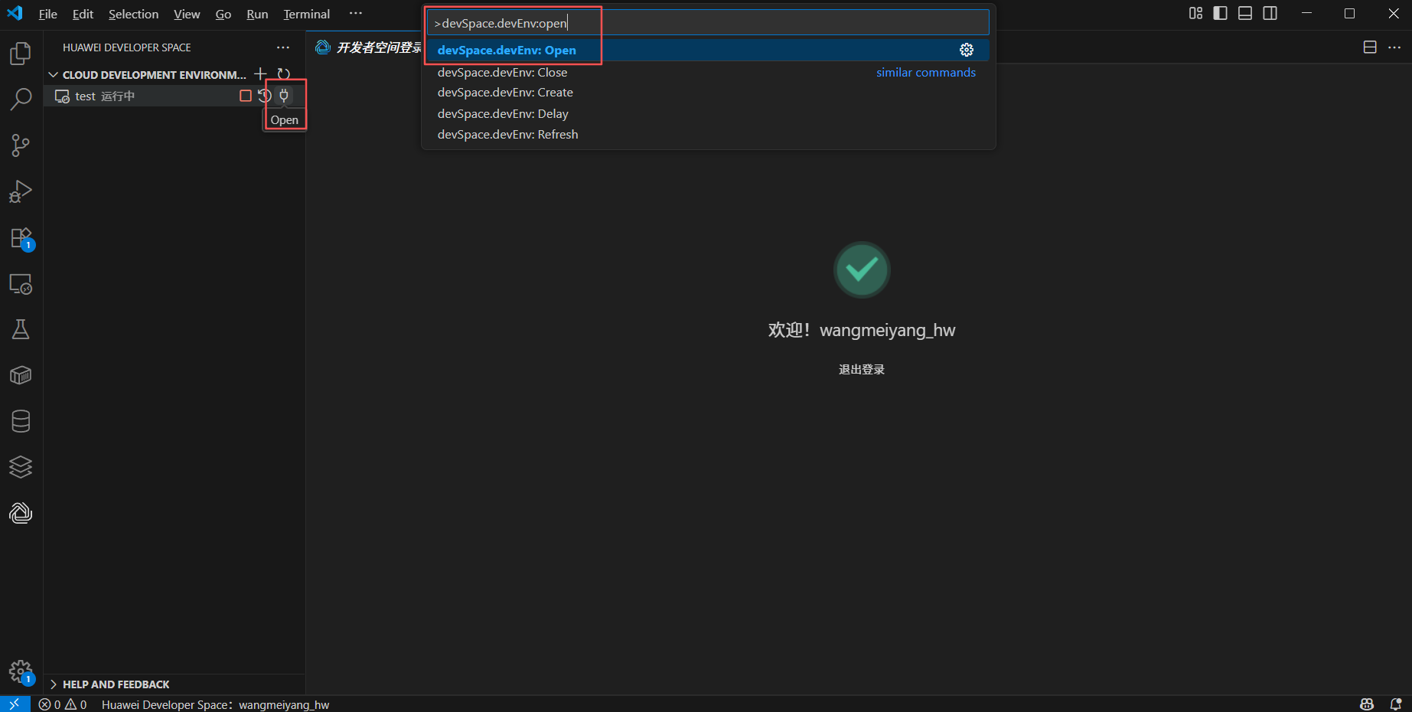Select the test environment row
This screenshot has width=1412, height=712.
tap(174, 96)
